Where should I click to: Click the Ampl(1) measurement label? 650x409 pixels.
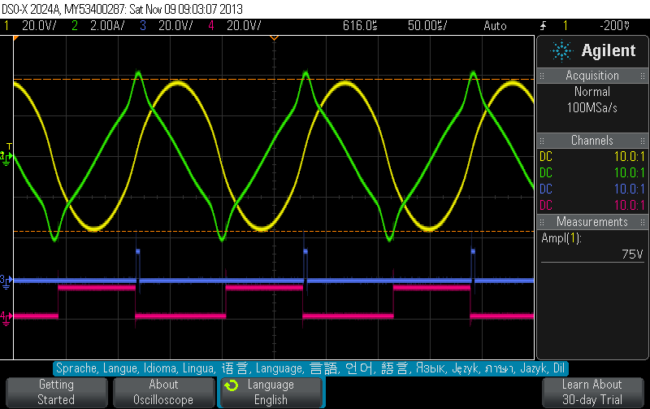561,238
